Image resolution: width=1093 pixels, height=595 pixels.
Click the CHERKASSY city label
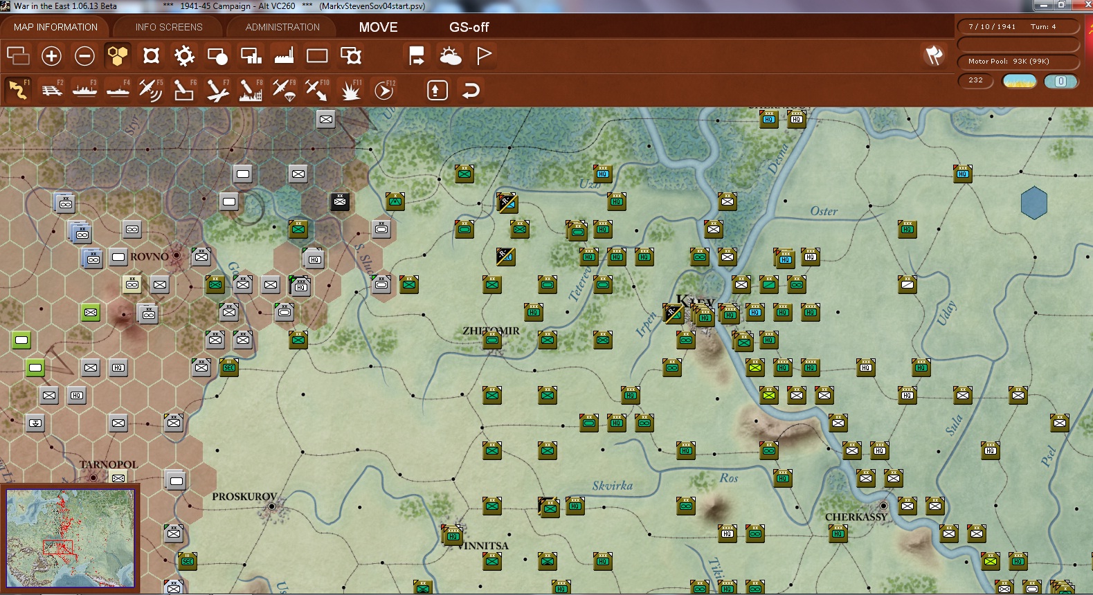(x=856, y=517)
